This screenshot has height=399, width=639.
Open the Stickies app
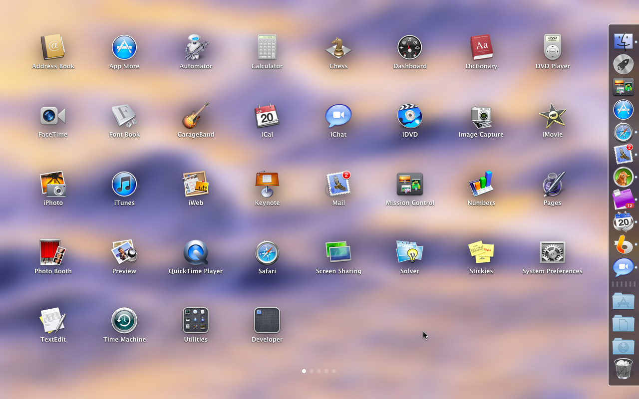point(481,252)
